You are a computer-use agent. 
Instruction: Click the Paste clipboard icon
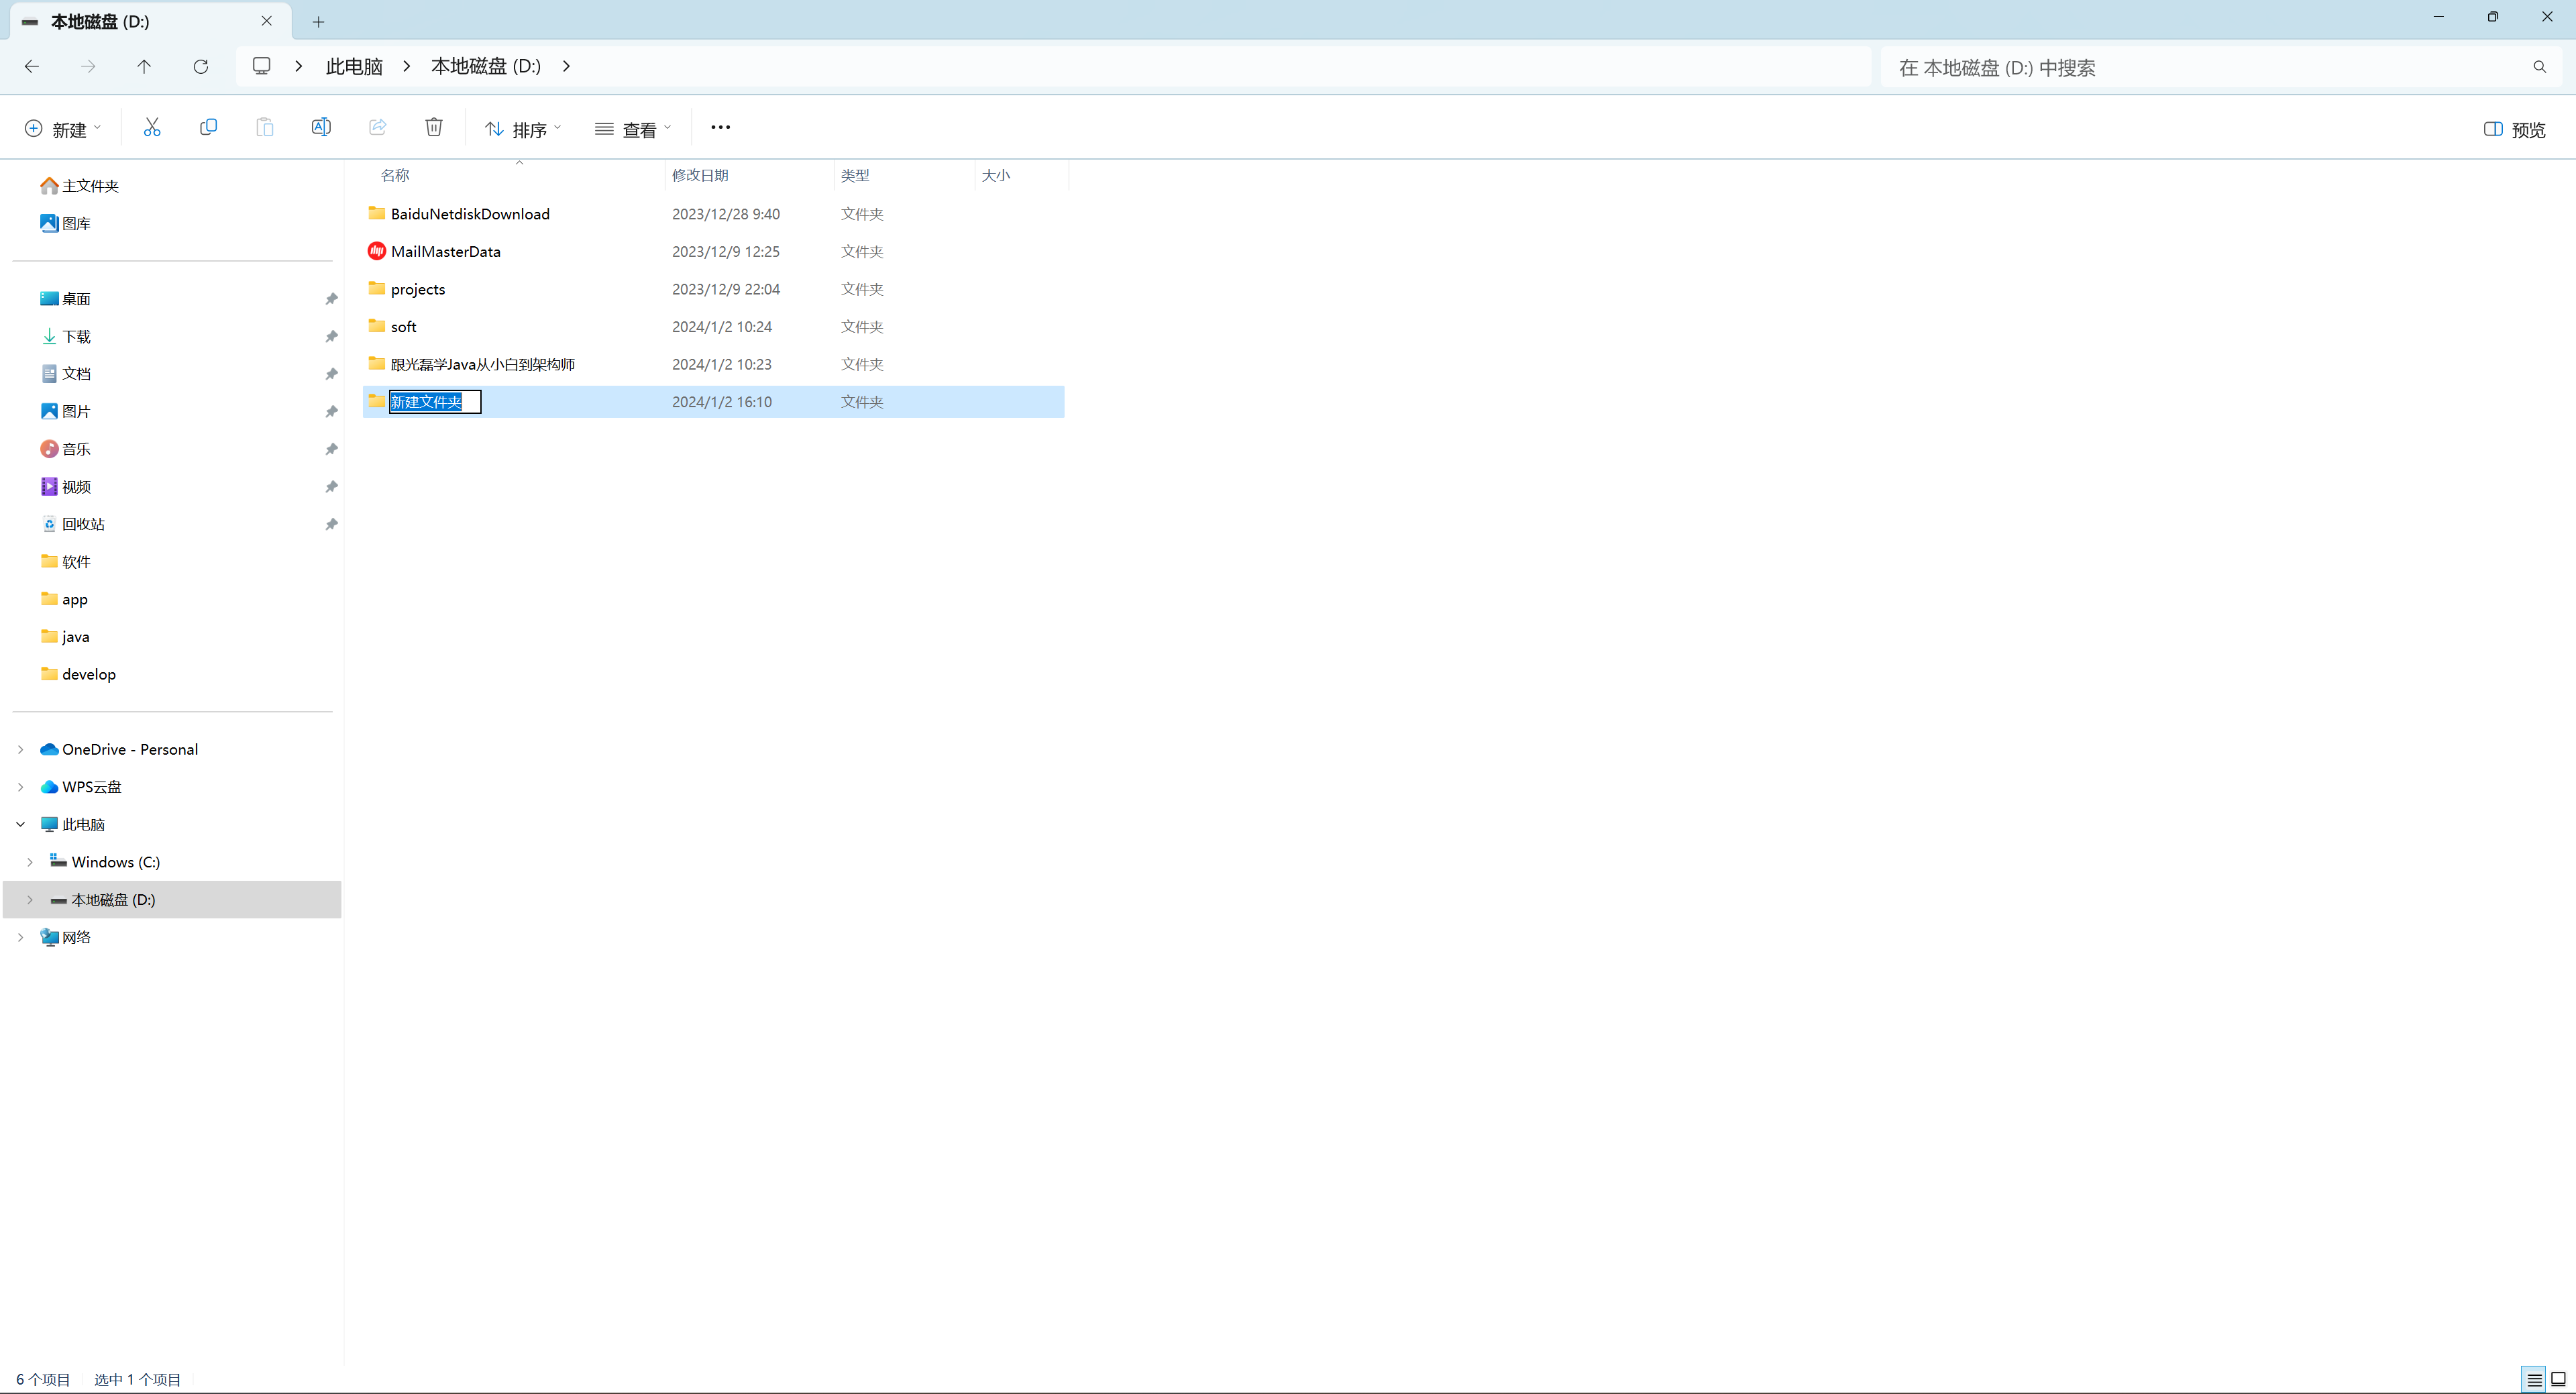(265, 128)
